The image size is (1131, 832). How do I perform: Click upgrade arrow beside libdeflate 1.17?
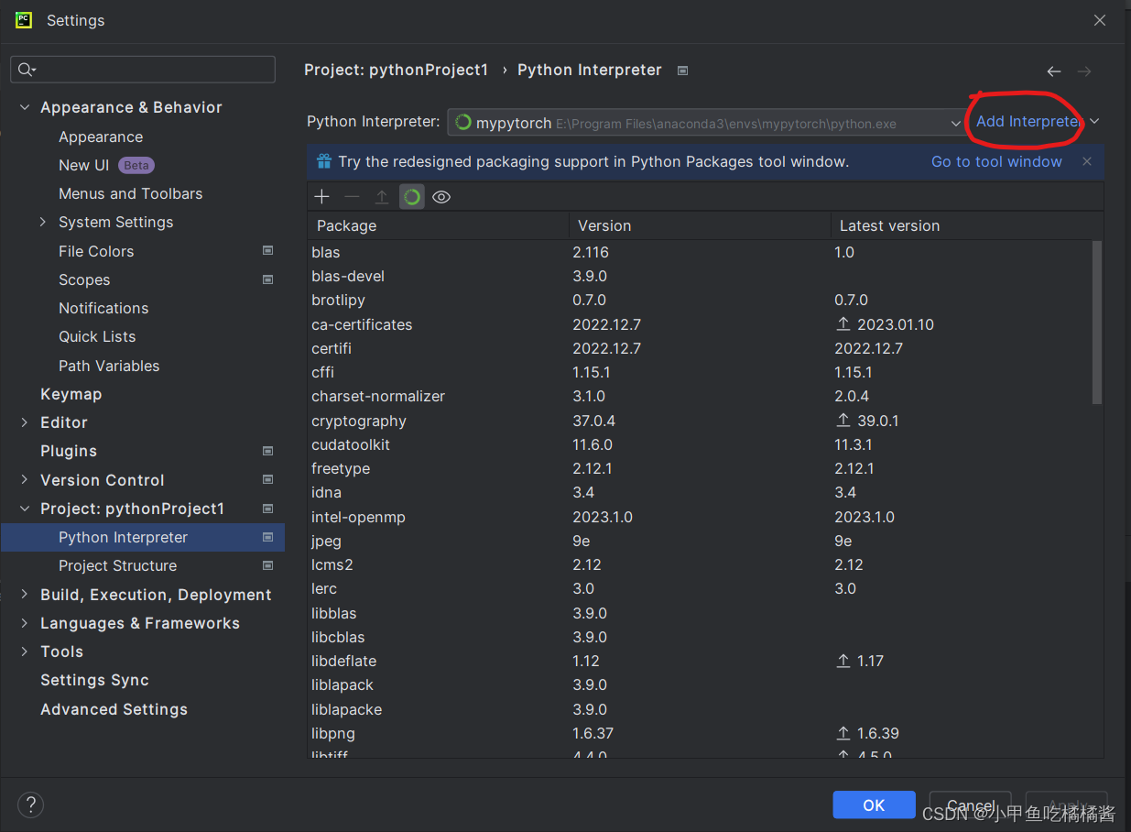tap(843, 661)
